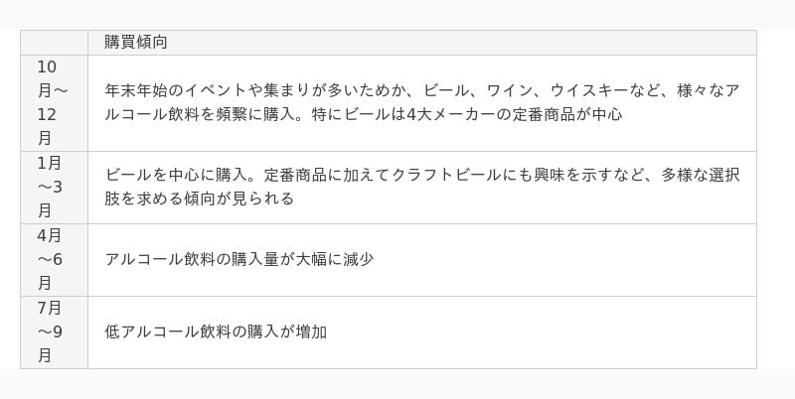The height and width of the screenshot is (399, 795).
Task: Click the text 多様な選択 in second row
Action: point(701,176)
